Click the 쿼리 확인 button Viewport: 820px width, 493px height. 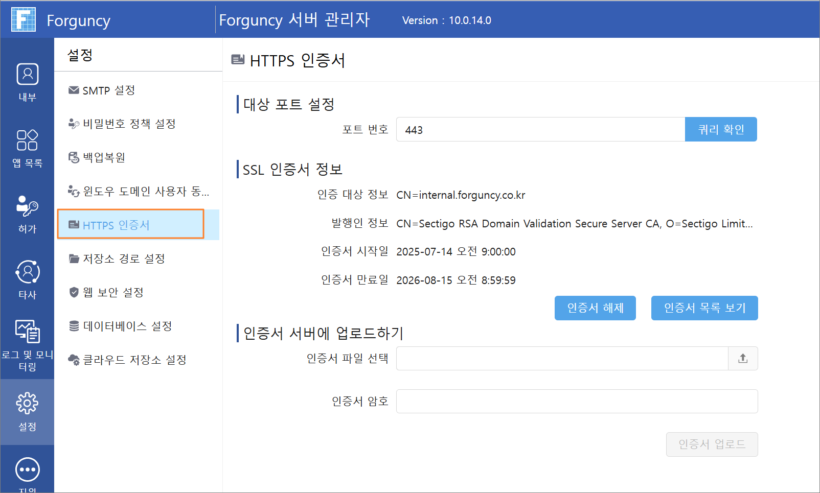pyautogui.click(x=721, y=130)
